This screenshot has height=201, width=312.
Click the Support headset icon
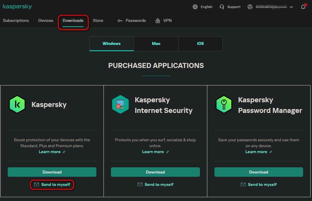pyautogui.click(x=222, y=7)
